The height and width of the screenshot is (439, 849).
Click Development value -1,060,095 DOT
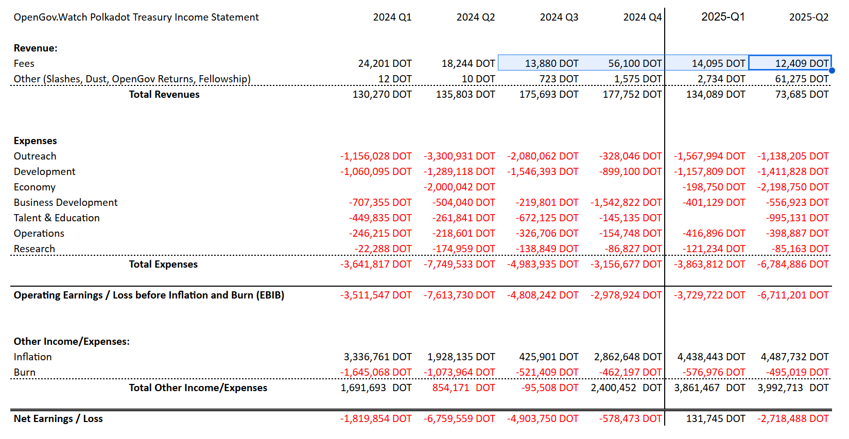(376, 171)
